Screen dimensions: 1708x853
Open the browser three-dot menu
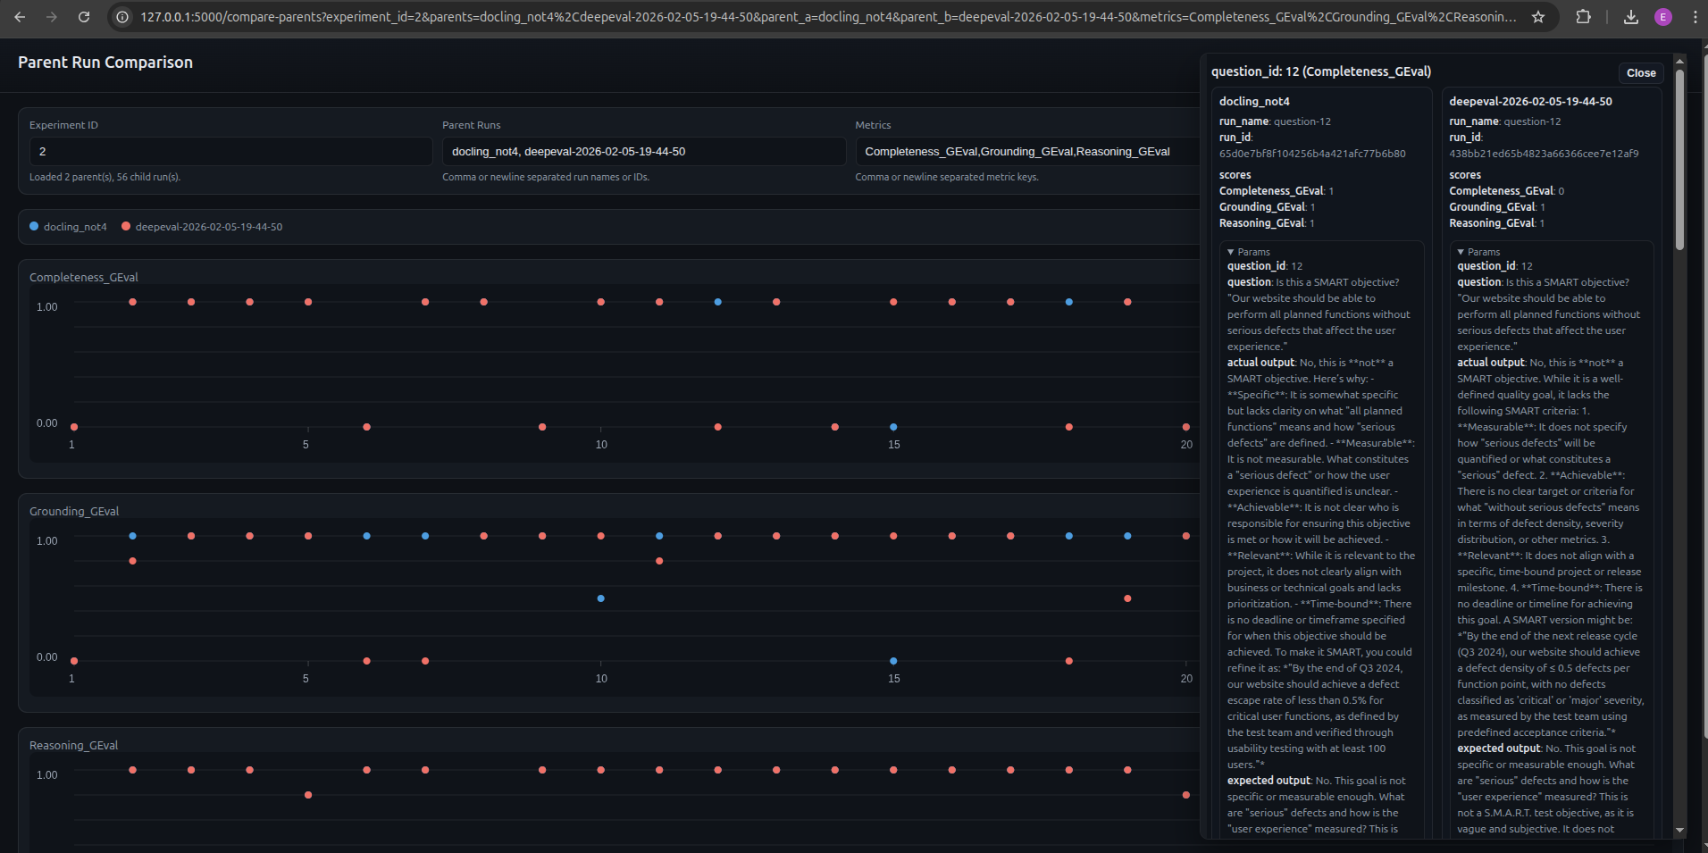point(1695,16)
